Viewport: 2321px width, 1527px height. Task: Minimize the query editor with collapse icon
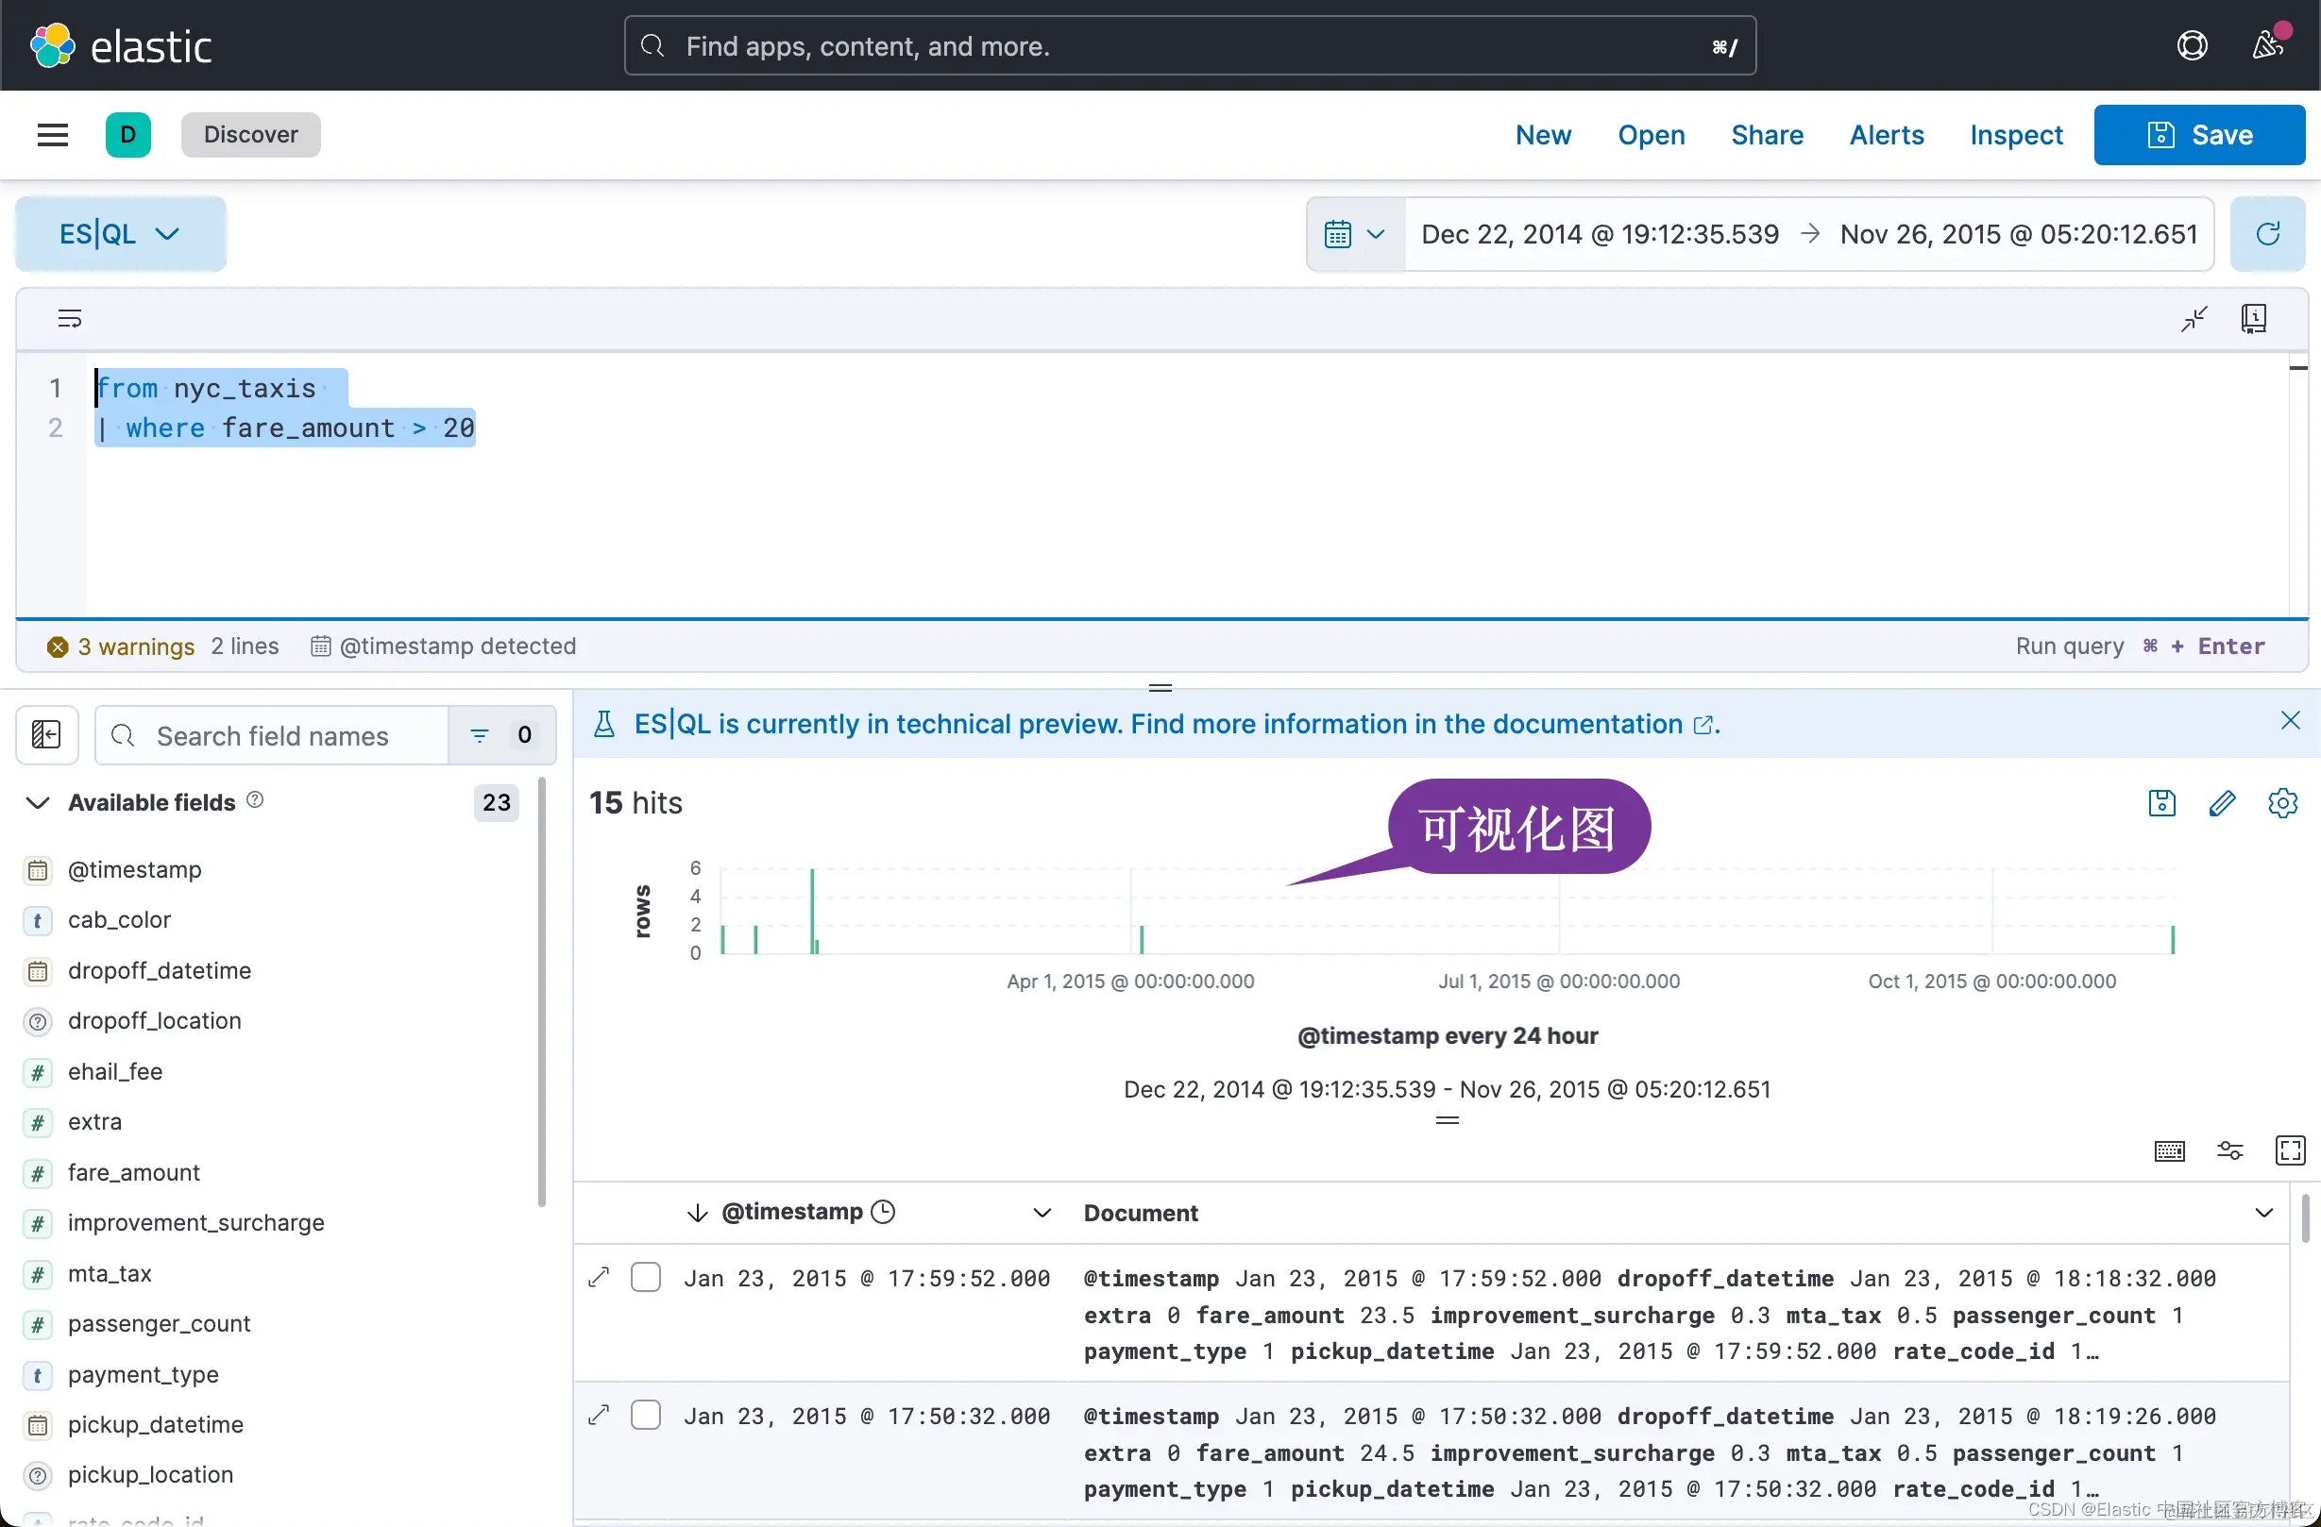click(x=2194, y=319)
